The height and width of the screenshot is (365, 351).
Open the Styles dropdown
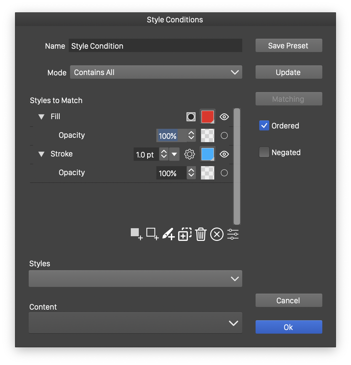pyautogui.click(x=135, y=279)
